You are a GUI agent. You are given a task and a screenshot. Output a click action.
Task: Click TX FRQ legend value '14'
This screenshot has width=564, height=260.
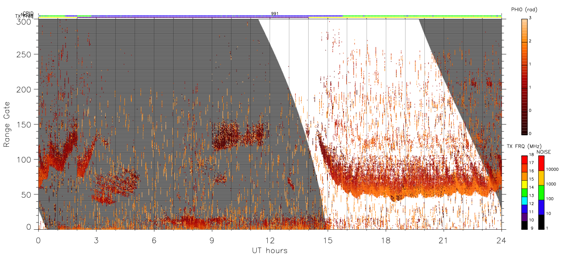click(532, 188)
